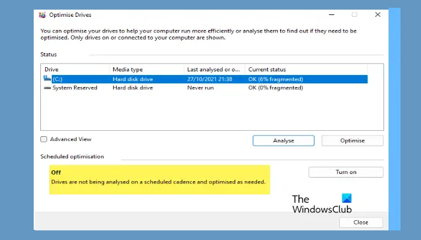421x240 pixels.
Task: Sort by the Media type column header
Action: [x=147, y=70]
